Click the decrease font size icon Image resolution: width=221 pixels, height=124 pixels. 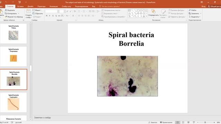click(x=70, y=11)
